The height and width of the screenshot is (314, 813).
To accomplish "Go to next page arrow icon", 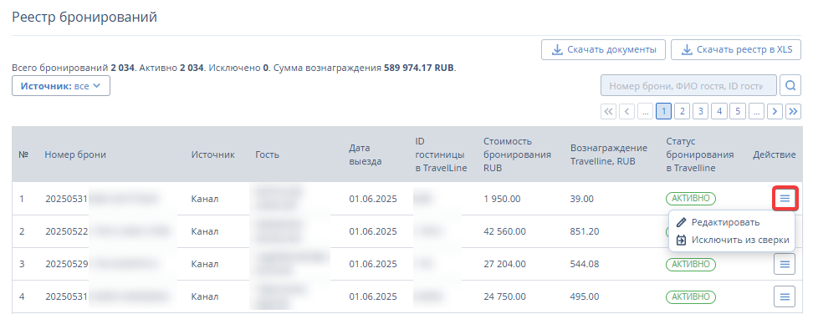I will click(x=775, y=111).
